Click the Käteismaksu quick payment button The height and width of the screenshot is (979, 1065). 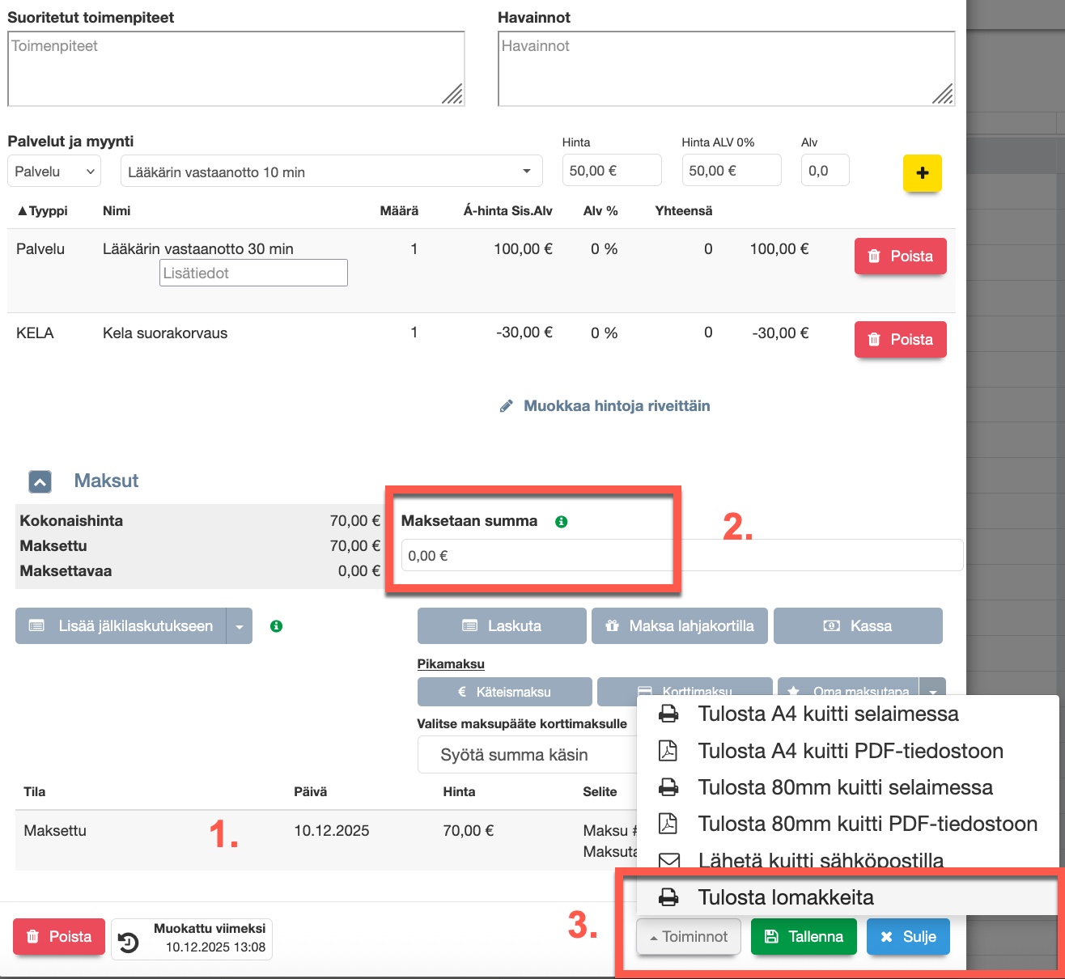pyautogui.click(x=504, y=692)
